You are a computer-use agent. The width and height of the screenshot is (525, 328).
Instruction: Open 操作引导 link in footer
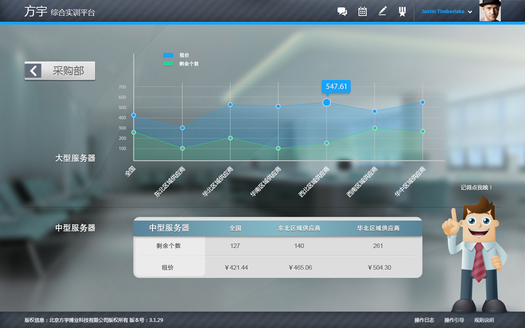pyautogui.click(x=454, y=320)
